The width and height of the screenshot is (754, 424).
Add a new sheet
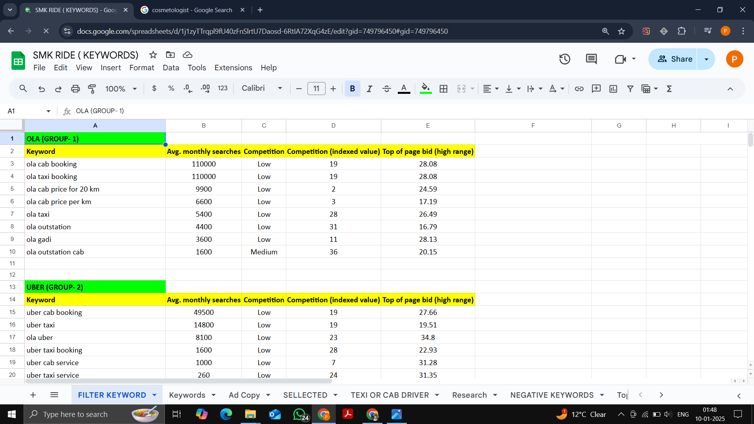pos(33,395)
